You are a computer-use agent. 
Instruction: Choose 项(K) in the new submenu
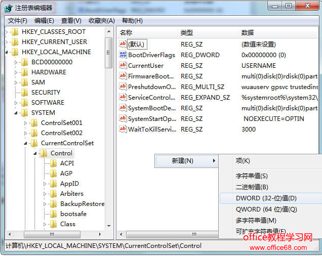[x=271, y=161]
